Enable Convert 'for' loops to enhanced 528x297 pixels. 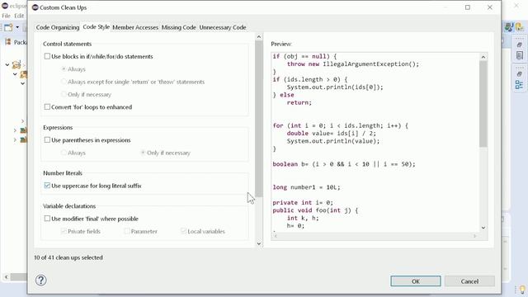[47, 106]
